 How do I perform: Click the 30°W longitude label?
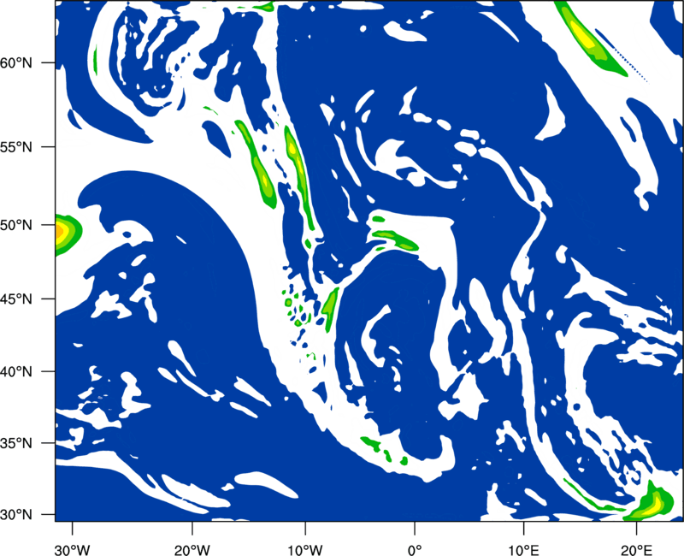coord(72,550)
